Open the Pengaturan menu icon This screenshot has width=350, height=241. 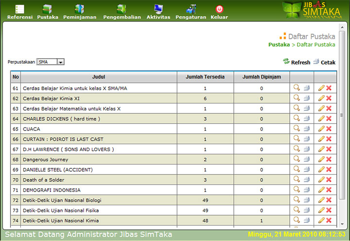pyautogui.click(x=191, y=9)
